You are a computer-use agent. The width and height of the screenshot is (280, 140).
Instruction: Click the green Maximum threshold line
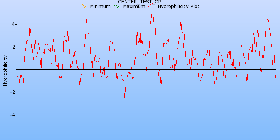[146, 89]
